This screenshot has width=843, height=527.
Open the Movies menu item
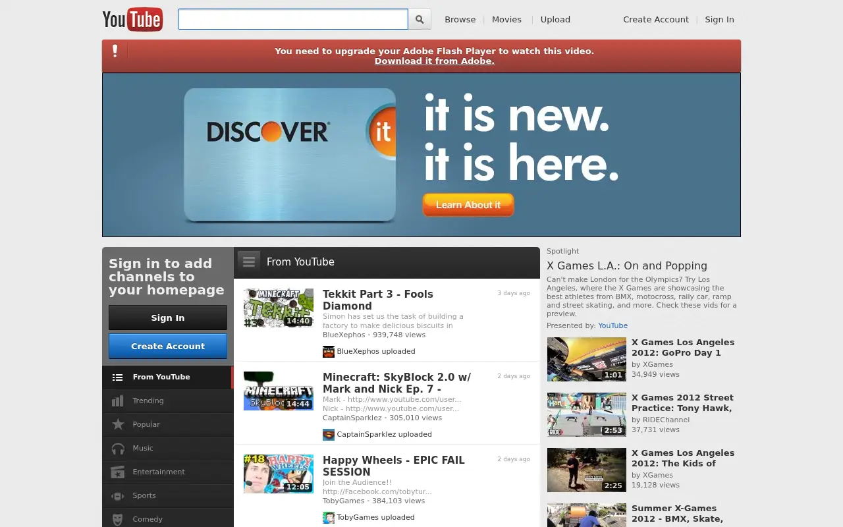506,19
